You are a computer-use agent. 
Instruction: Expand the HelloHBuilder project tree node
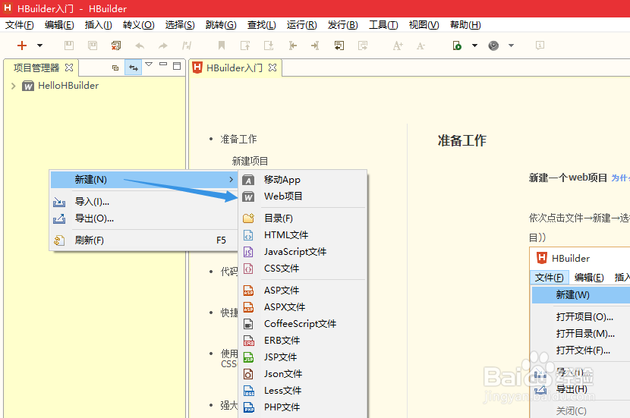pyautogui.click(x=13, y=86)
